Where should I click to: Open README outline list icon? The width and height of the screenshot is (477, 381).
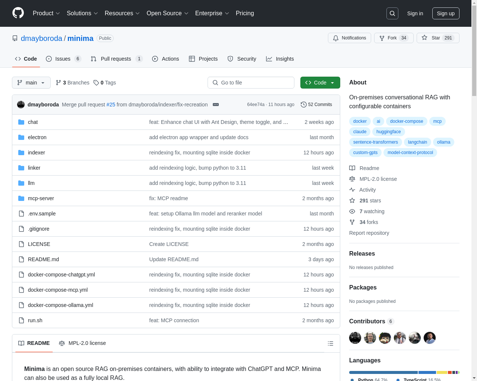331,343
